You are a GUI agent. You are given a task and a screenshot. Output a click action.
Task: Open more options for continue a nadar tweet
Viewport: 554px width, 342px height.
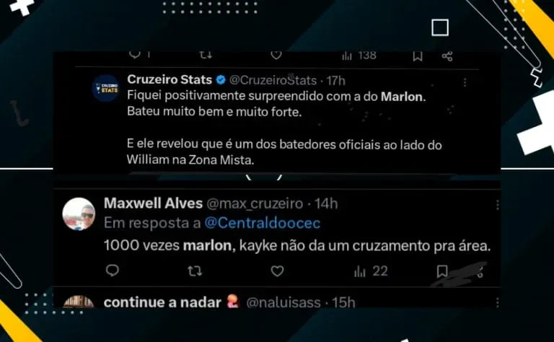[x=497, y=302]
